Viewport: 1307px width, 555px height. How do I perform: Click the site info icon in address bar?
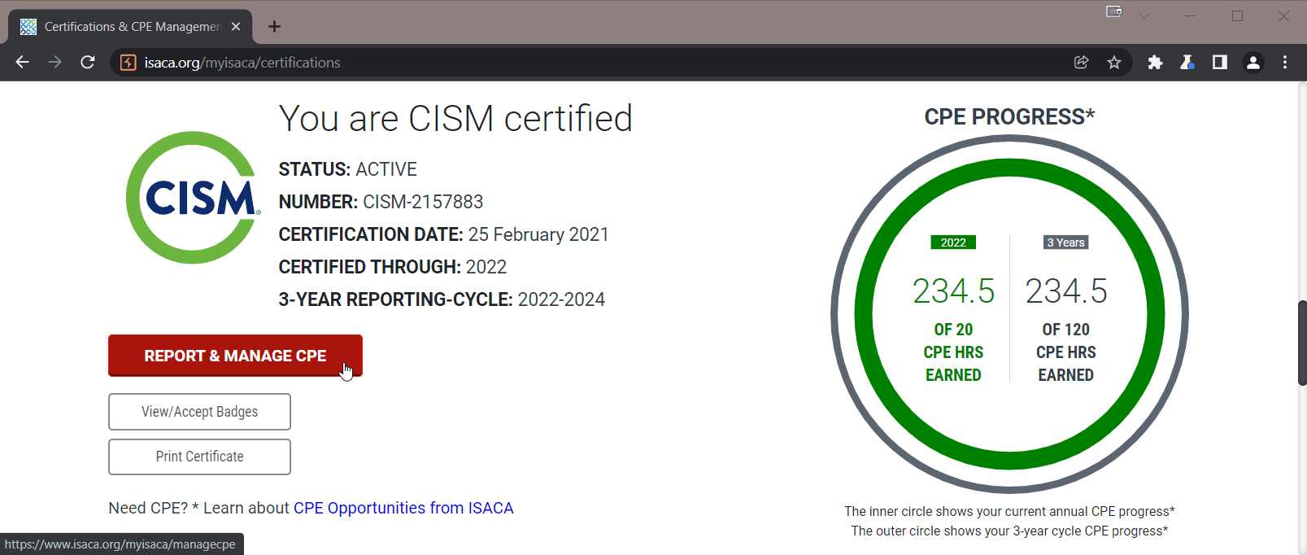point(128,63)
